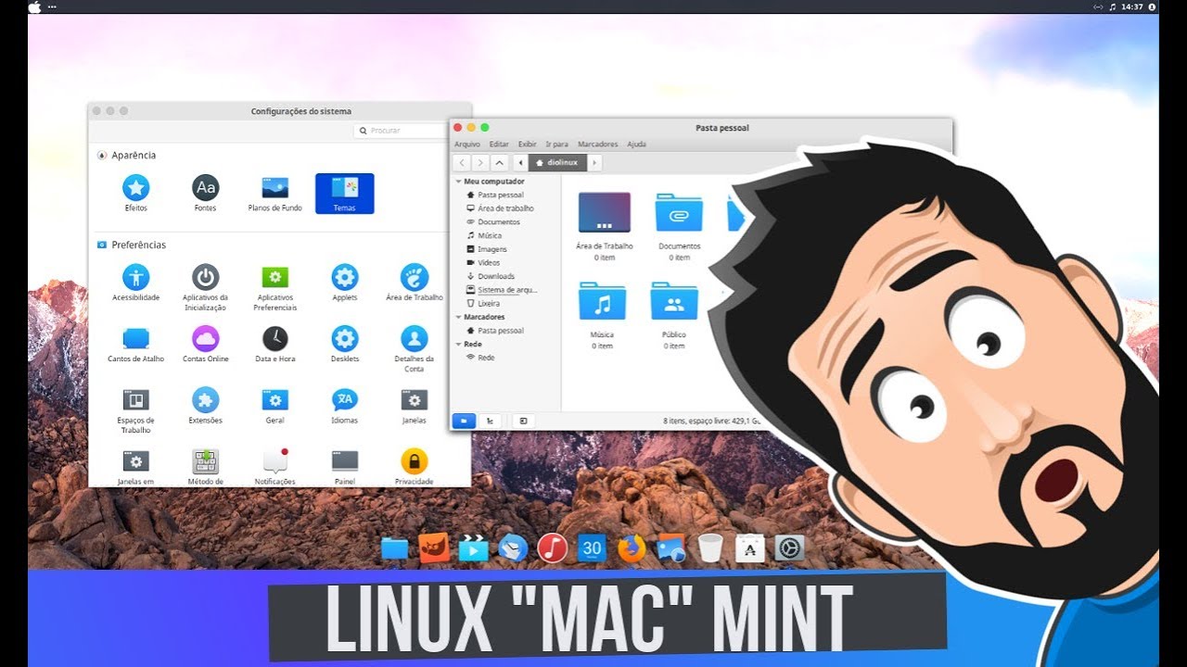This screenshot has width=1187, height=667.
Task: Go back in file manager
Action: click(462, 163)
